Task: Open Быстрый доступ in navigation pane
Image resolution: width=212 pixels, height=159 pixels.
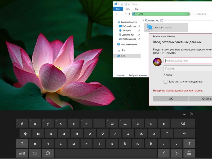Action: (x=127, y=22)
